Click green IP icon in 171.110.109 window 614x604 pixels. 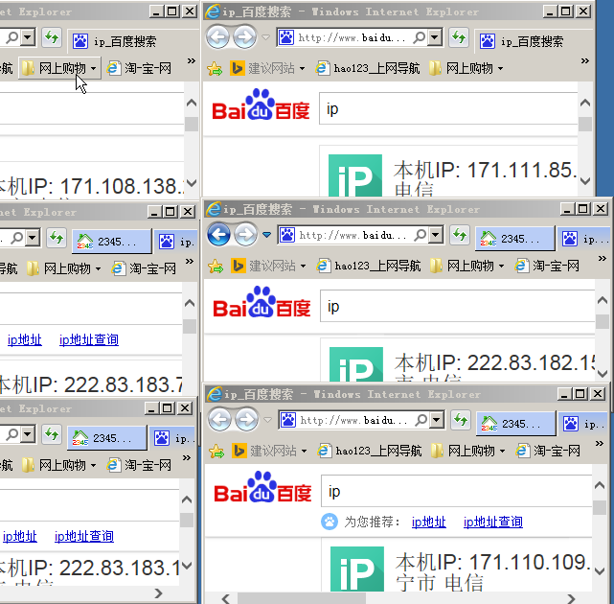[357, 569]
